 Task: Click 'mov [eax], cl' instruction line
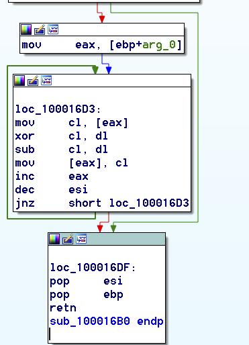pos(71,163)
